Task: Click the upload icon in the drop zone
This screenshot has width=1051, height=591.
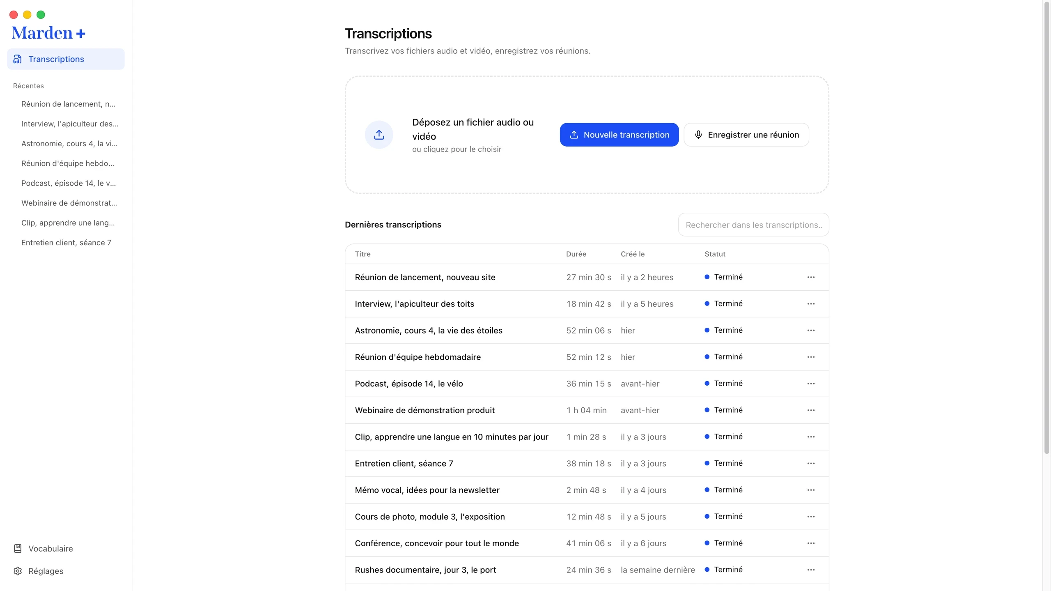Action: (x=379, y=135)
